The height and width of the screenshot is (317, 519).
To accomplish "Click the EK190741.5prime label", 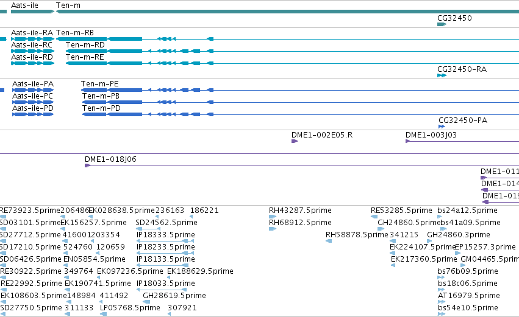I will tap(98, 284).
